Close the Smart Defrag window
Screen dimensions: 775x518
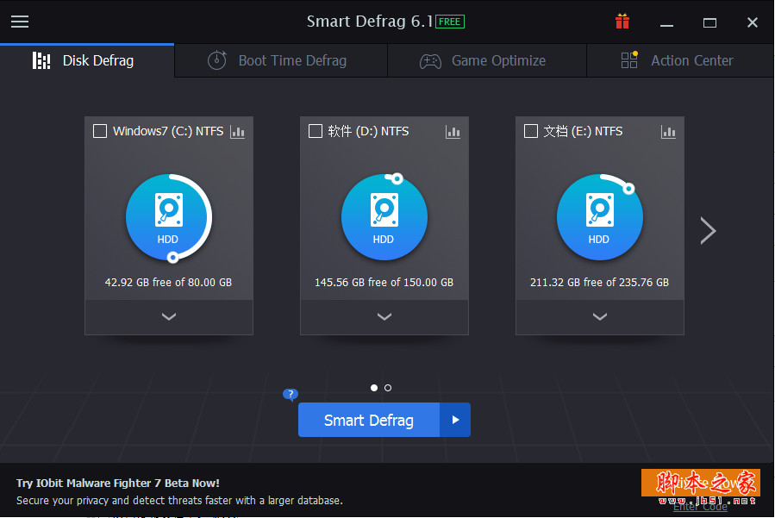point(753,22)
